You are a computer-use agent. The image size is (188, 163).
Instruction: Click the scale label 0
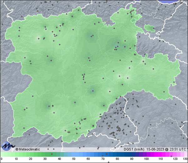point(2,159)
